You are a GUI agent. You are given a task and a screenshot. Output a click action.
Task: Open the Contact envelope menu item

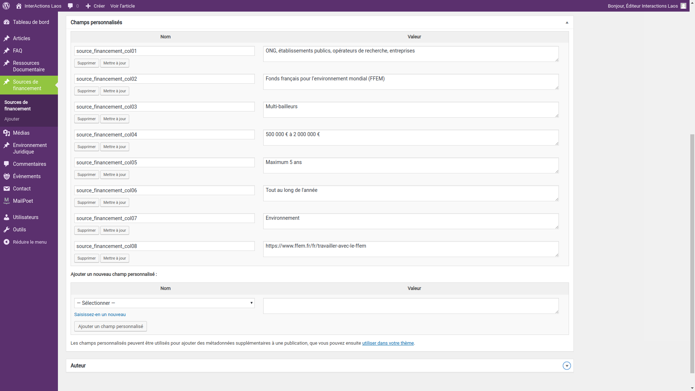tap(22, 189)
